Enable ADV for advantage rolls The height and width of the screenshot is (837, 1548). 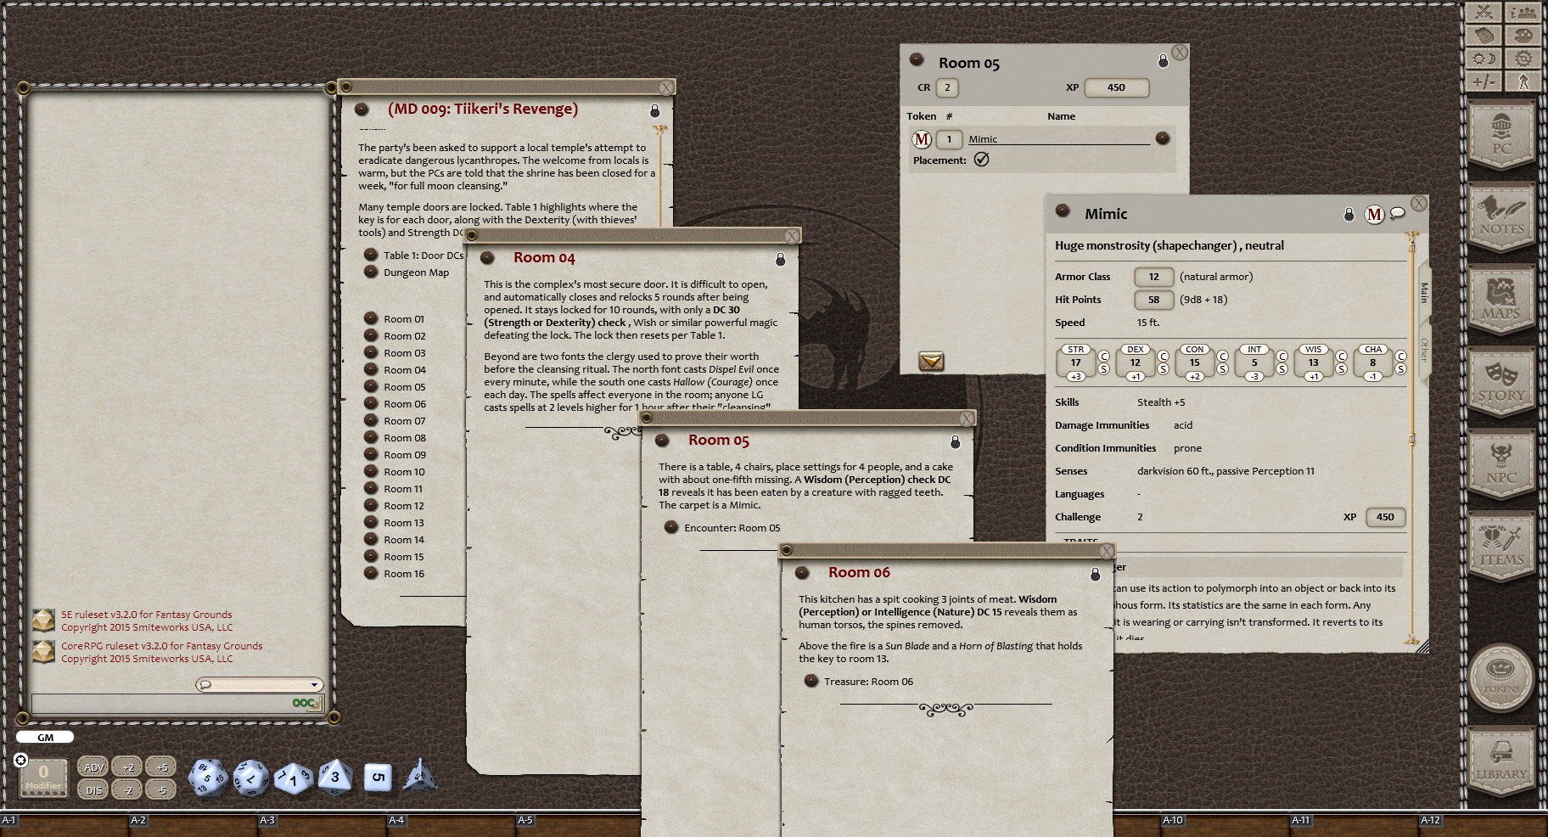coord(93,766)
